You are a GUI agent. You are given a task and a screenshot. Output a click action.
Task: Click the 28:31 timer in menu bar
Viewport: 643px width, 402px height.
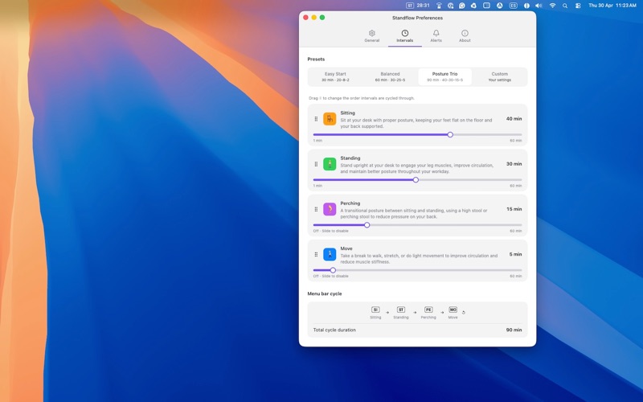pyautogui.click(x=423, y=6)
